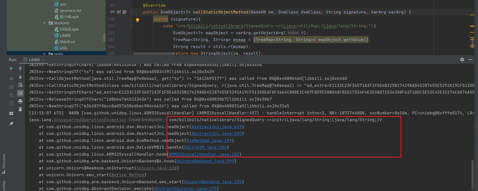Screen dimensions: 478x191
Task: Click Create breakpoint next to exception
Action: pyautogui.click(x=145, y=120)
